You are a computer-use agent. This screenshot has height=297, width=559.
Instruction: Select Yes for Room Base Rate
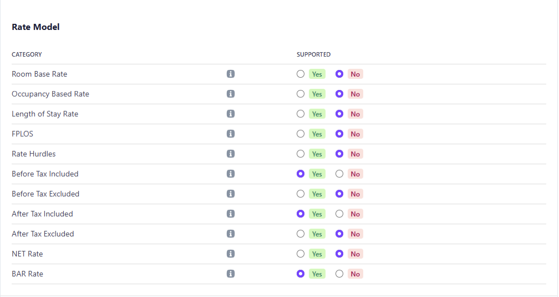pos(301,74)
